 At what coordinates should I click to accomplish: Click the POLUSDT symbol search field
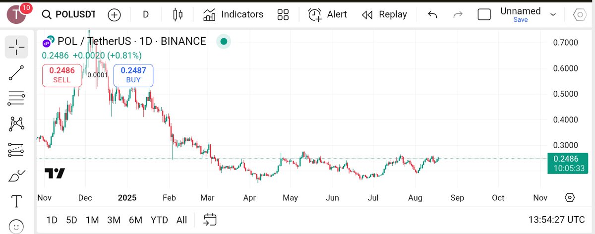[68, 15]
